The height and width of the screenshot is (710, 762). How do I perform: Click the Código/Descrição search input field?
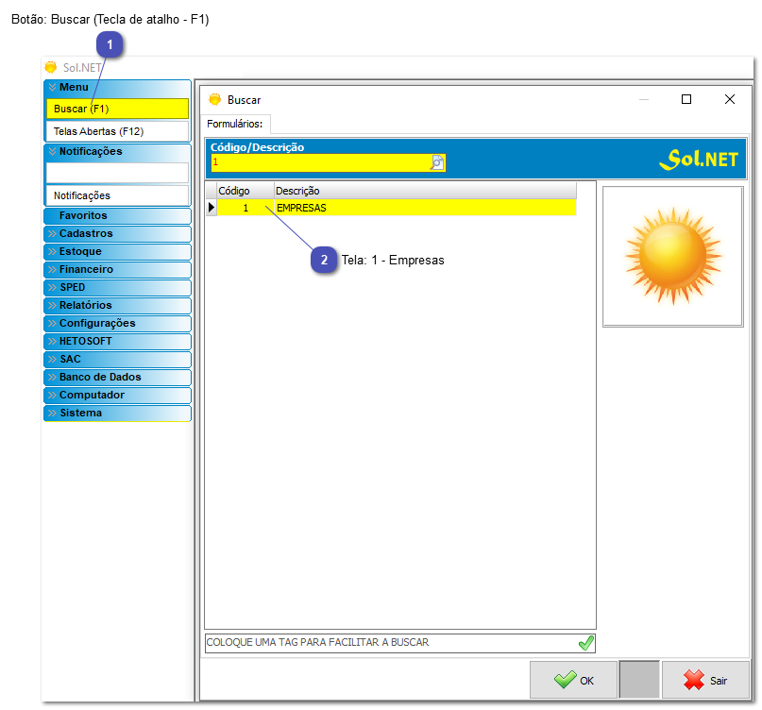click(321, 162)
